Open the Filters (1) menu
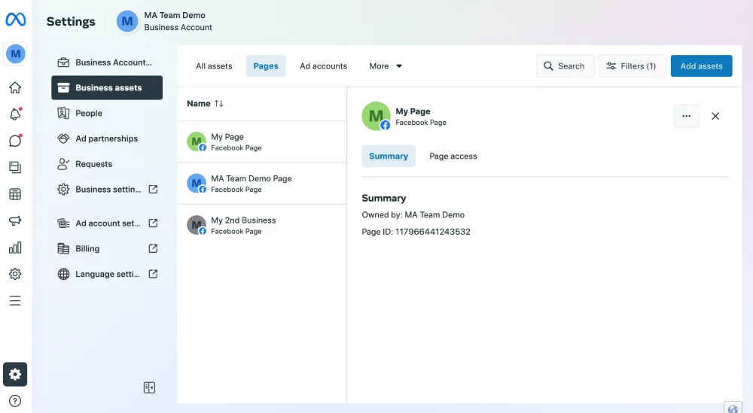 click(x=632, y=66)
